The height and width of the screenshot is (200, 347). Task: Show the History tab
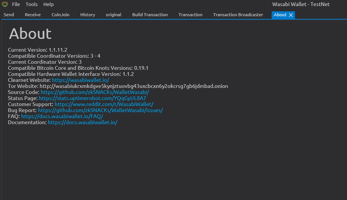(88, 15)
